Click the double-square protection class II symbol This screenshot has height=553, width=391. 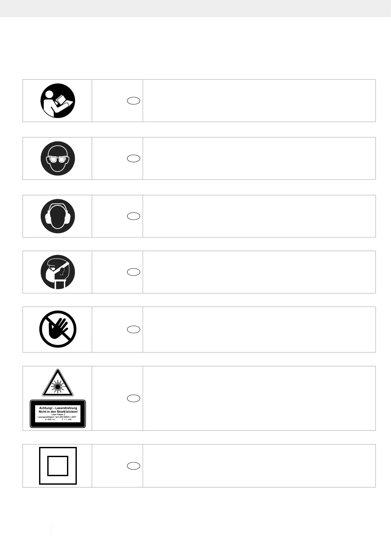(x=58, y=466)
